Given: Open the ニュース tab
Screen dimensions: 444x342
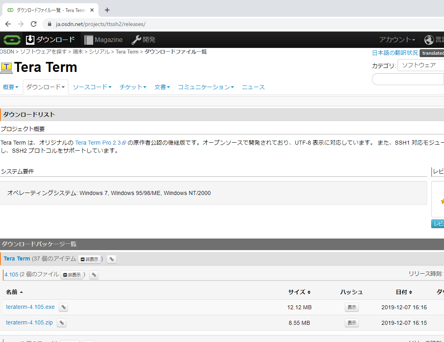Looking at the screenshot, I should (x=253, y=87).
